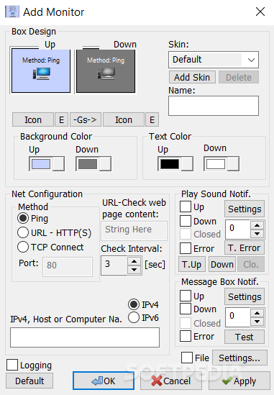Increase Message Box counter value
Image resolution: width=274 pixels, height=395 pixels.
(x=257, y=313)
